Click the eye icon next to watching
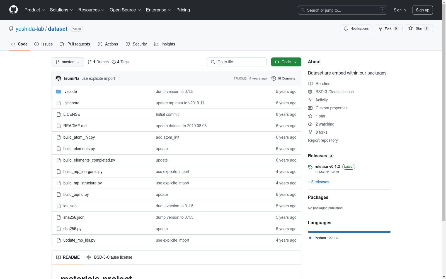The image size is (446, 279). pos(310,124)
